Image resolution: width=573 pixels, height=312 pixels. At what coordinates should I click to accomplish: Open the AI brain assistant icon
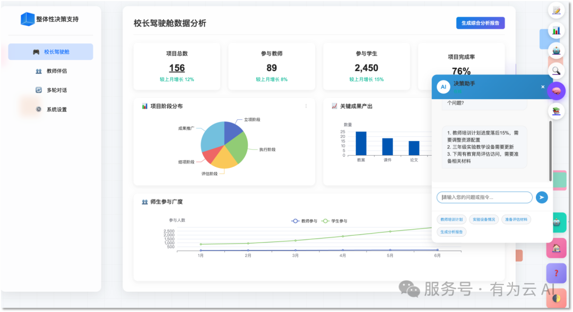point(555,91)
